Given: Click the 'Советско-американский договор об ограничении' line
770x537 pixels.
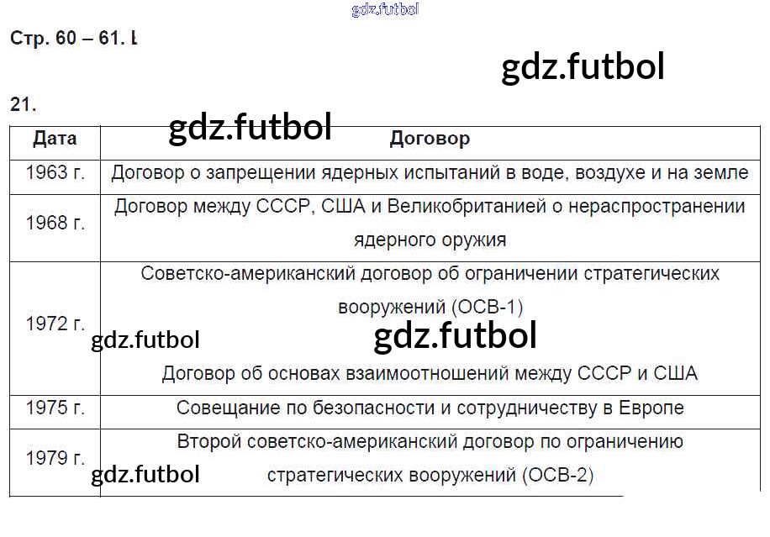Looking at the screenshot, I should 430,274.
